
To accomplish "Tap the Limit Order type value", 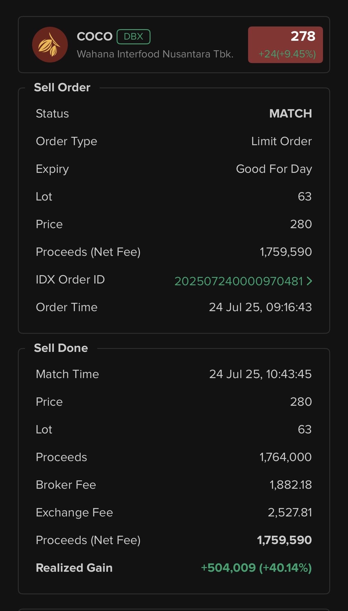I will coord(282,141).
